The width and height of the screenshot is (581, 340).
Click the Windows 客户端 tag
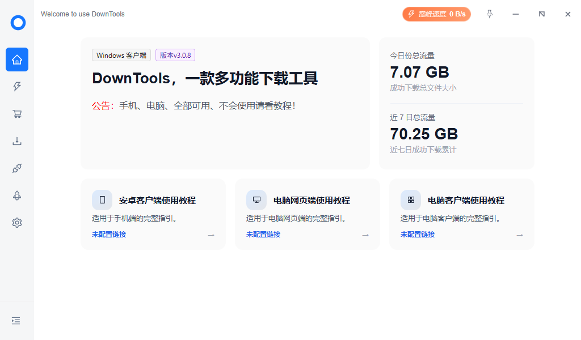[x=121, y=55]
